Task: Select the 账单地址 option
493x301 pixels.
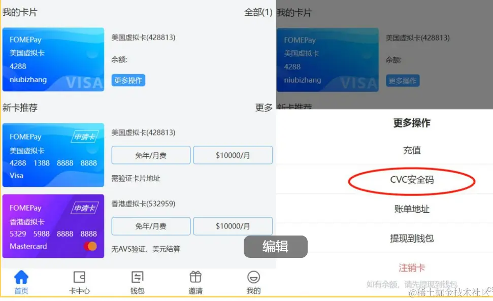Action: [x=412, y=209]
